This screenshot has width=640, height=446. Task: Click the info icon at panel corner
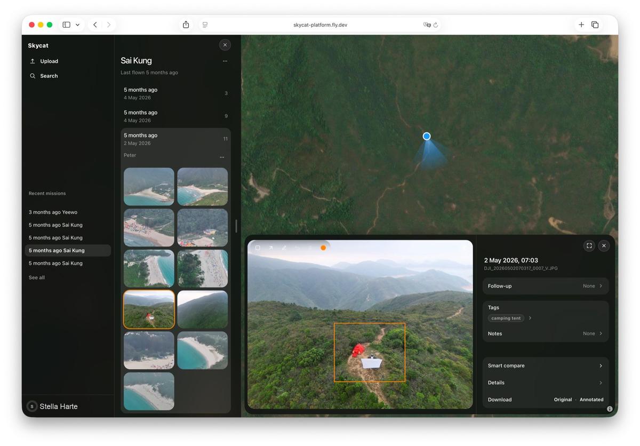click(610, 409)
